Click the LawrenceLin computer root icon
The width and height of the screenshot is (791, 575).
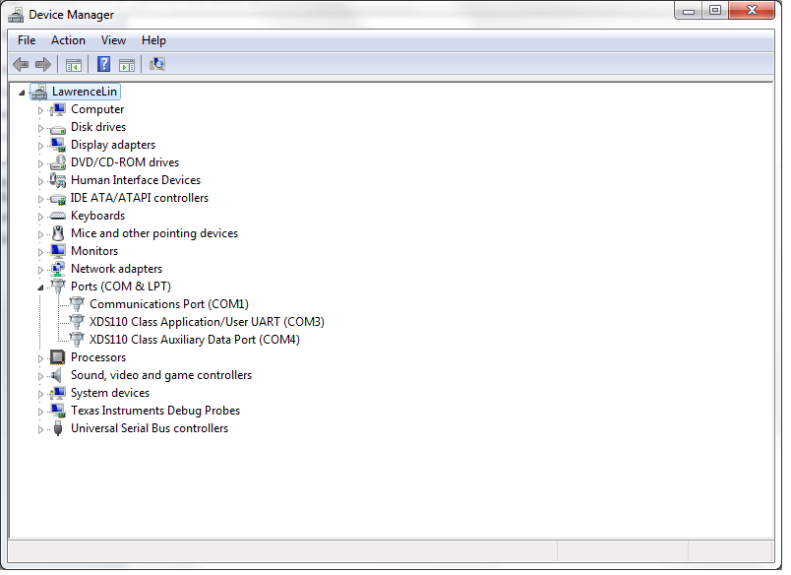point(38,93)
